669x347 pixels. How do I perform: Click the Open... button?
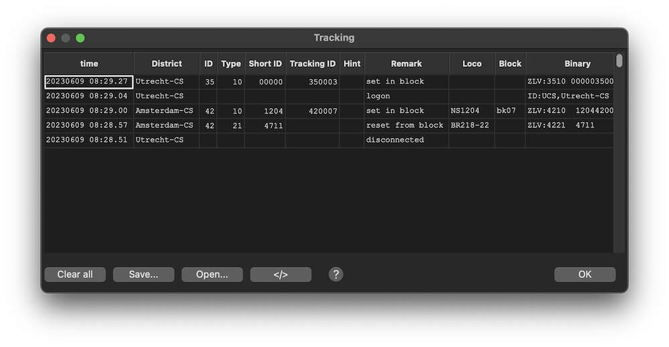212,274
